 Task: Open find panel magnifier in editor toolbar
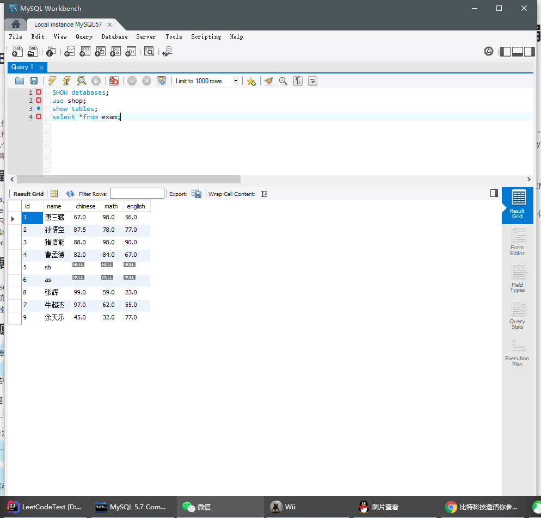pyautogui.click(x=283, y=81)
